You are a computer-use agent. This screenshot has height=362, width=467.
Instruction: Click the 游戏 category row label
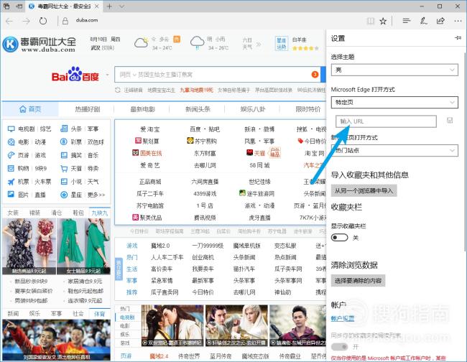pyautogui.click(x=132, y=246)
